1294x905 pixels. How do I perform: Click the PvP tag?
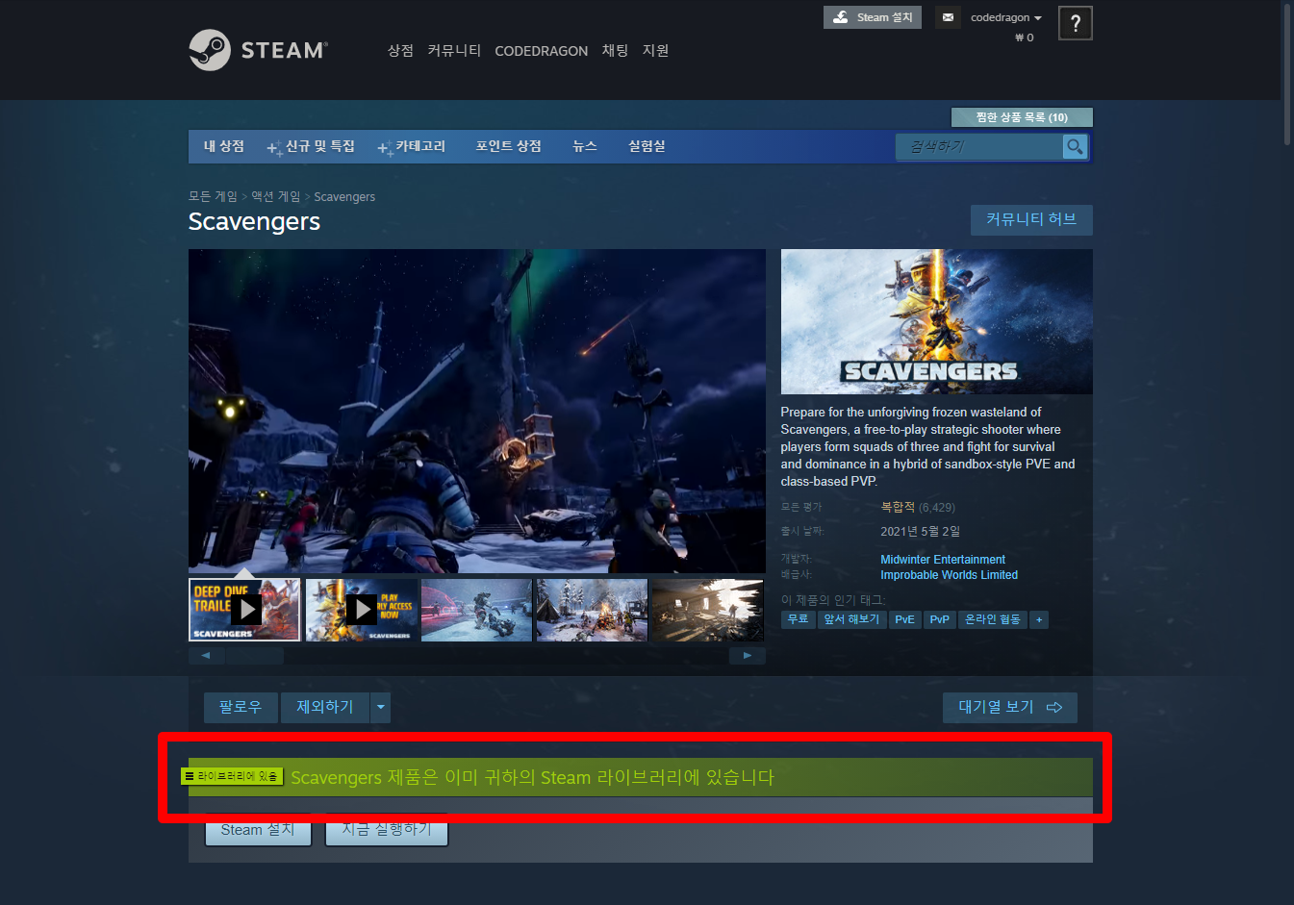point(940,620)
